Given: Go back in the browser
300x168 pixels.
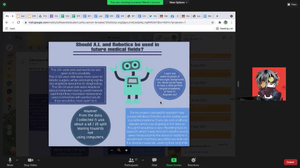Looking at the screenshot, I should click(x=7, y=22).
